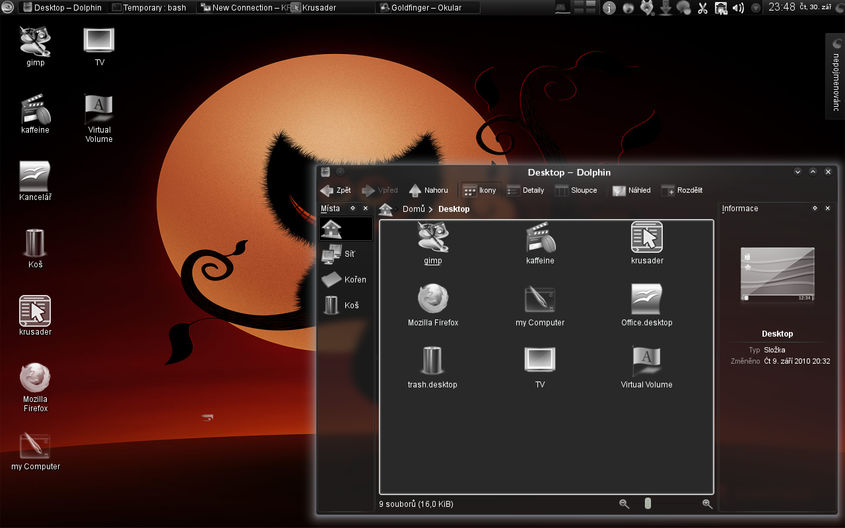845x528 pixels.
Task: Select Koš in Místa panel
Action: (346, 306)
